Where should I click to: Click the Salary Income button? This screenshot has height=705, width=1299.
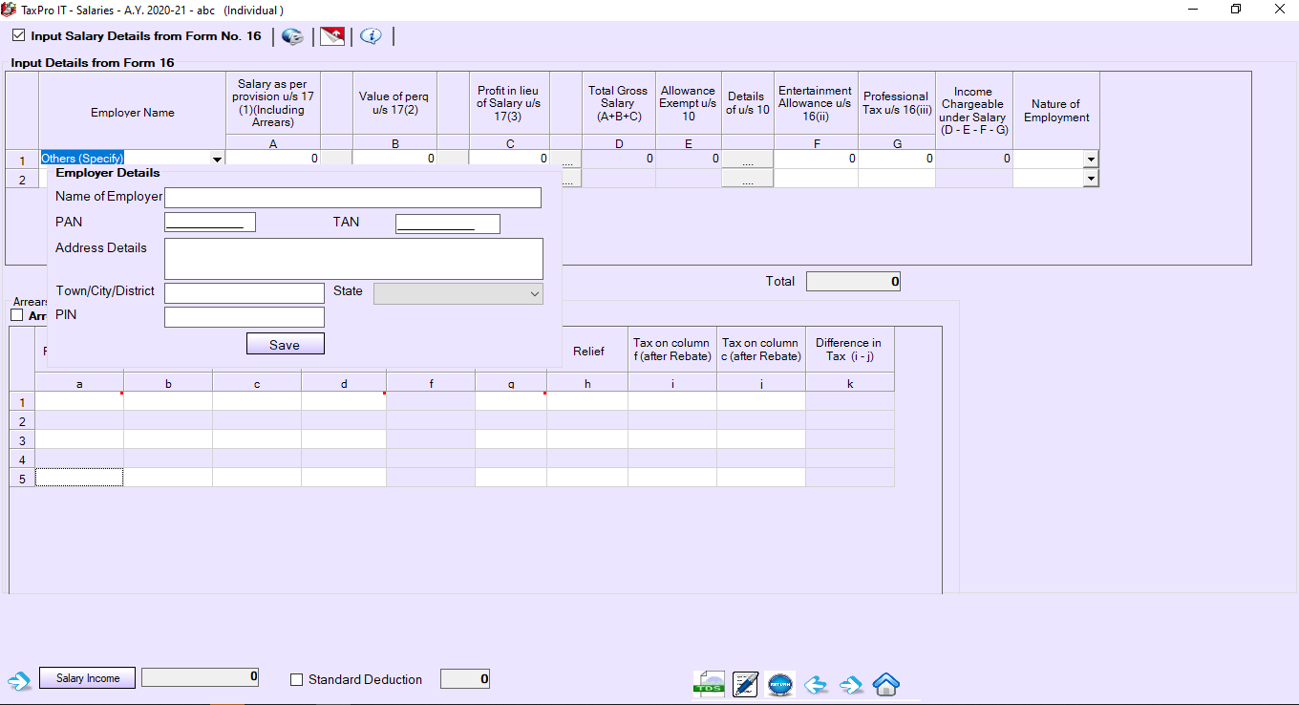click(88, 678)
